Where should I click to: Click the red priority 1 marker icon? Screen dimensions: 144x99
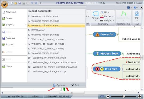click(x=97, y=69)
